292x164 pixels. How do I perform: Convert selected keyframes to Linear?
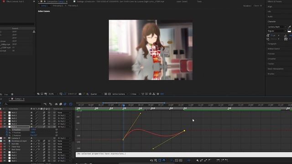[x=206, y=160]
